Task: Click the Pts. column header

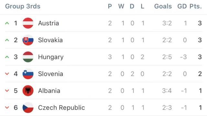Action: (196, 6)
